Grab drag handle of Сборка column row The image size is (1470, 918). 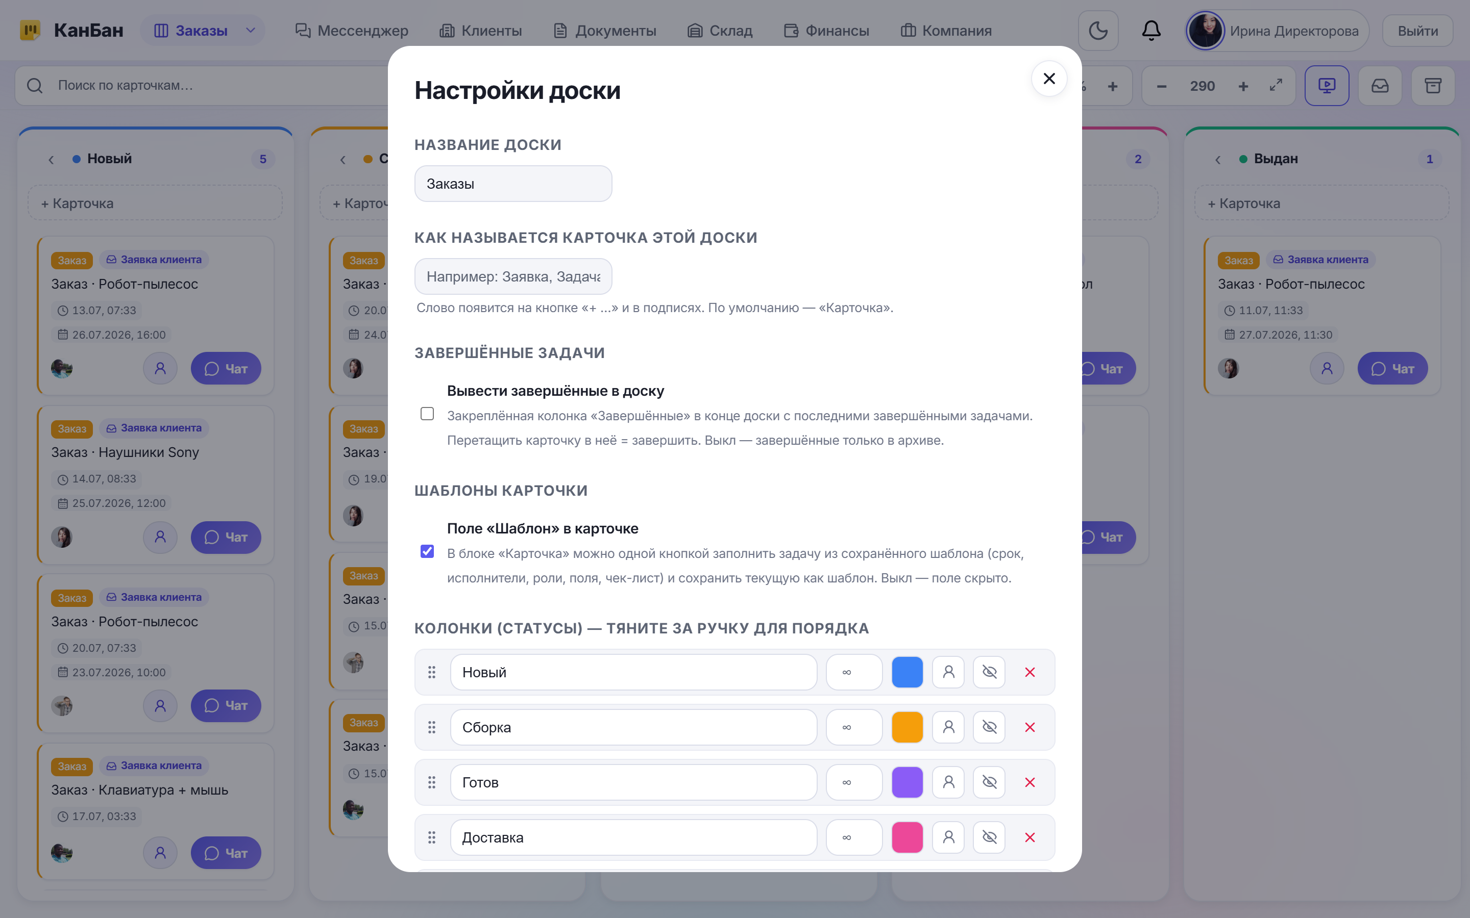[x=432, y=727]
